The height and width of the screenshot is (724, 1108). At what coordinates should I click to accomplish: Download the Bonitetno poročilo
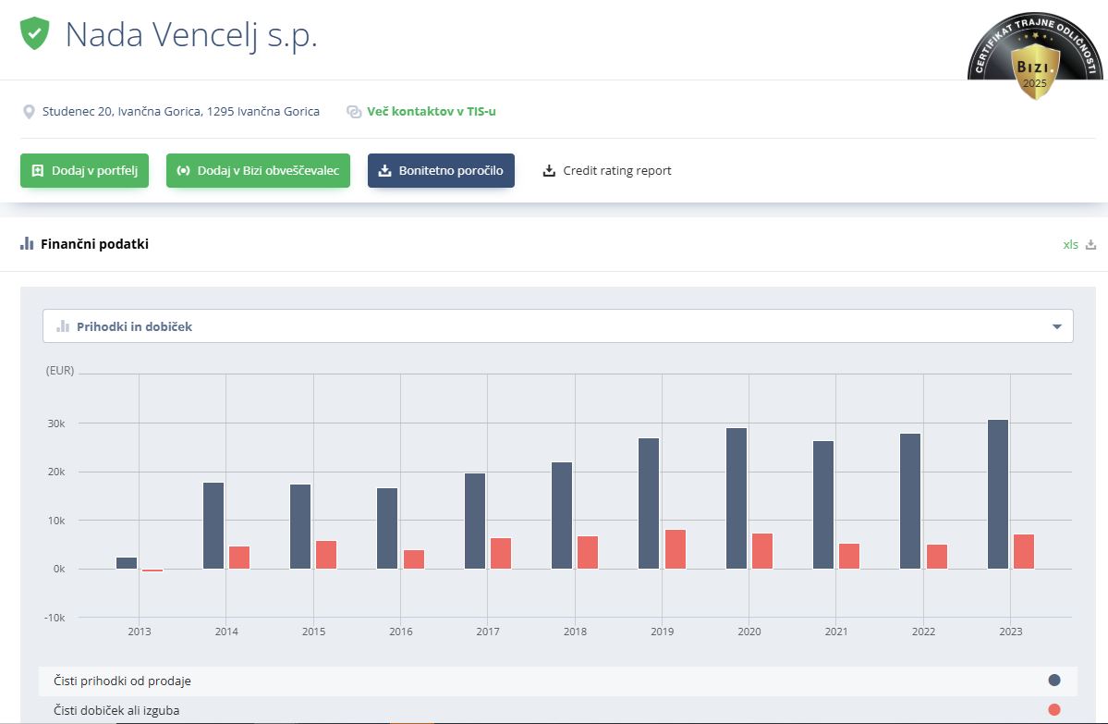click(x=441, y=170)
